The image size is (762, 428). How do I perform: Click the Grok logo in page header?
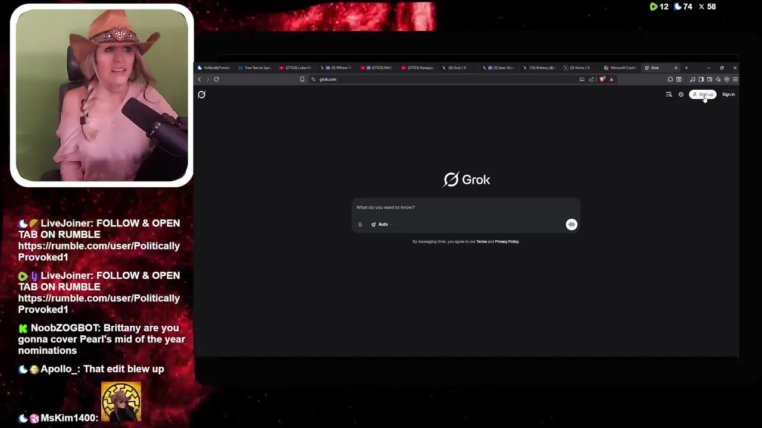pyautogui.click(x=202, y=95)
